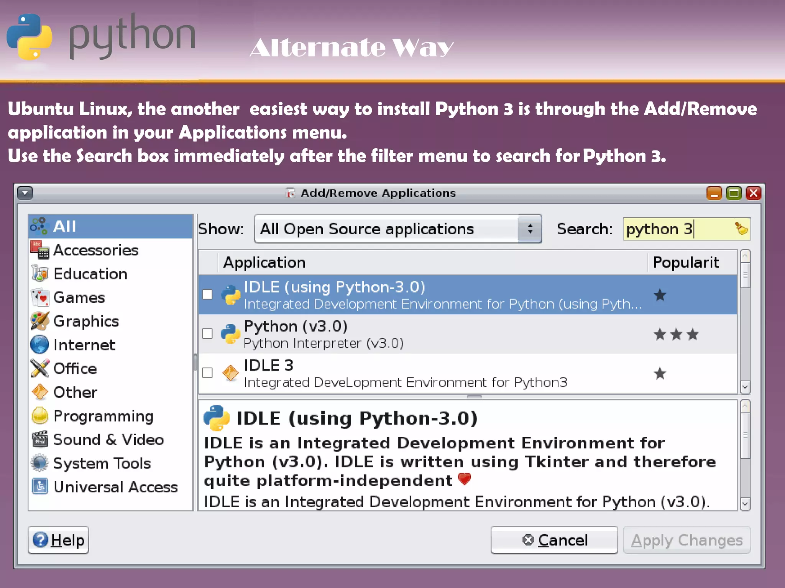Image resolution: width=785 pixels, height=588 pixels.
Task: Sort by the Application column header
Action: [x=432, y=263]
